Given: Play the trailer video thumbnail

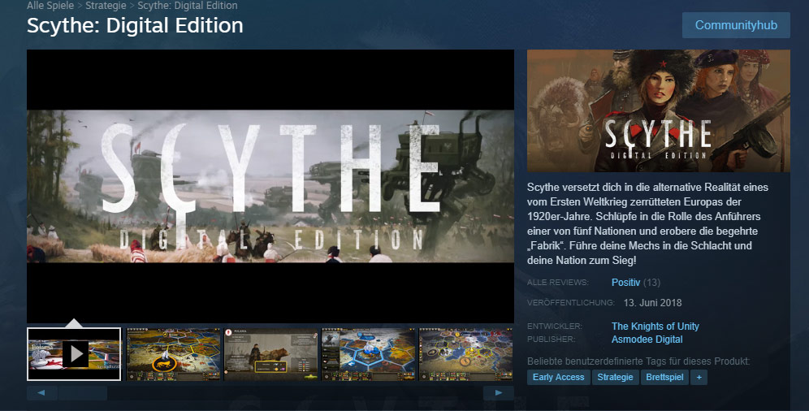Looking at the screenshot, I should tap(74, 354).
